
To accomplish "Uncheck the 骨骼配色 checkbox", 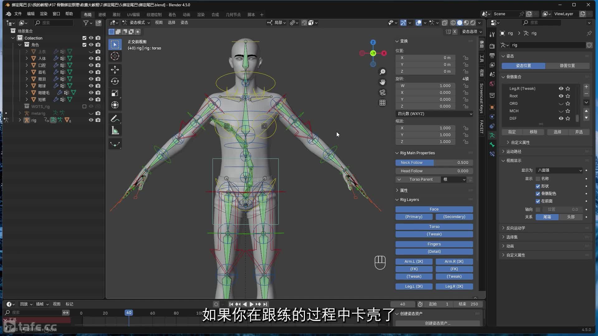I will (x=538, y=194).
